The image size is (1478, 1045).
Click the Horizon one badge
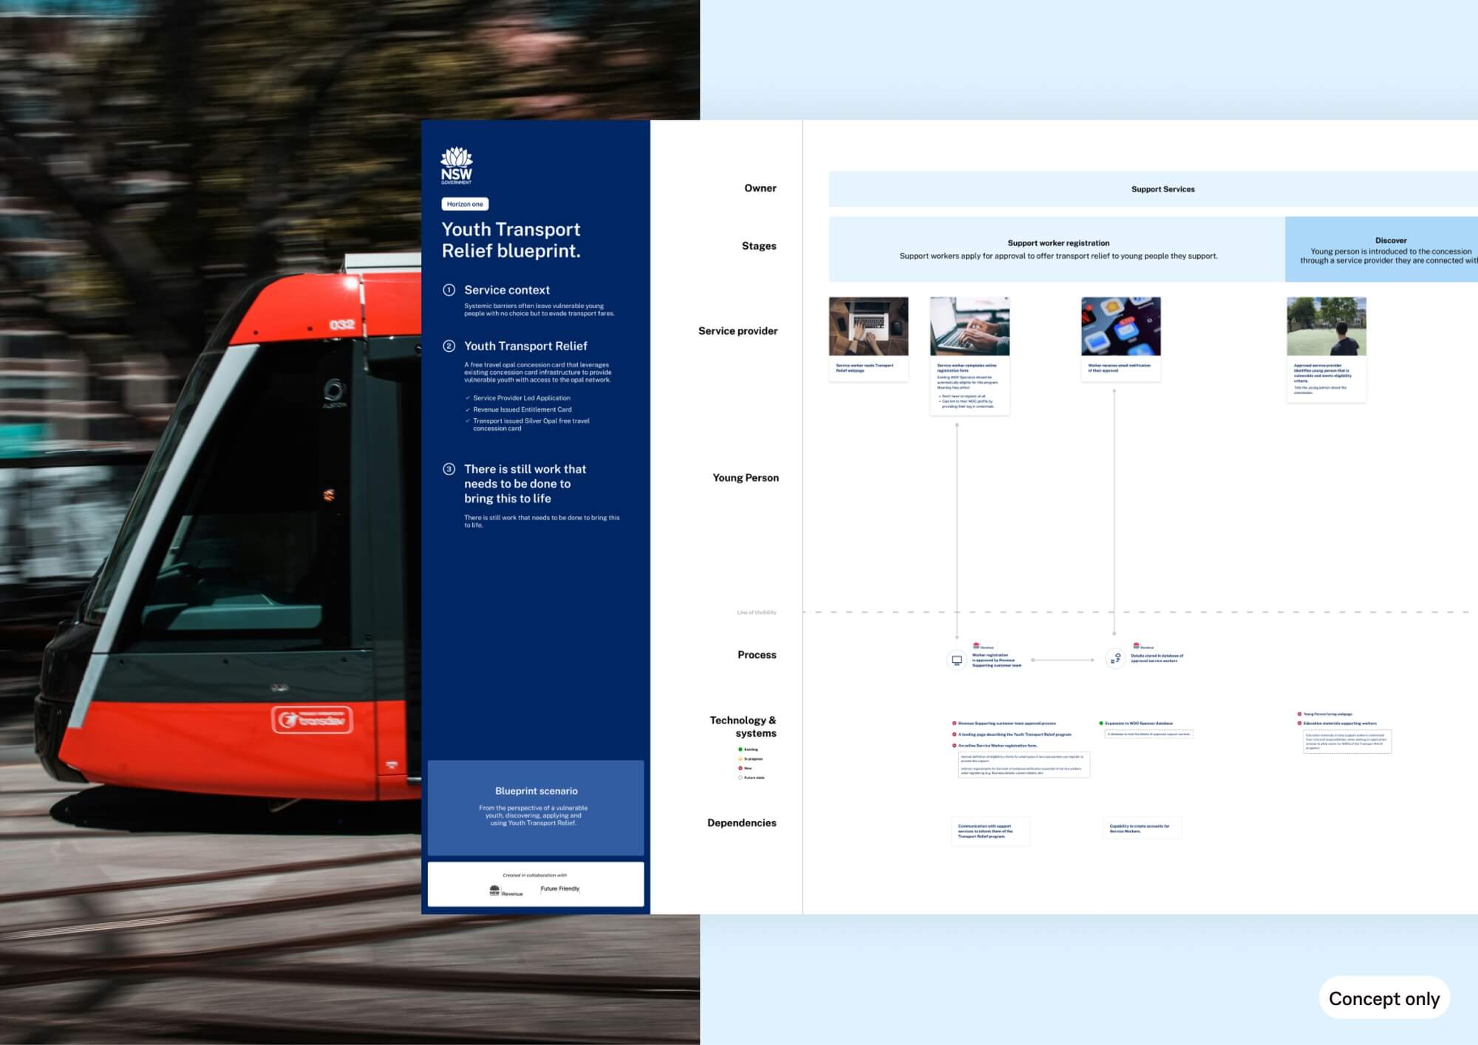465,204
